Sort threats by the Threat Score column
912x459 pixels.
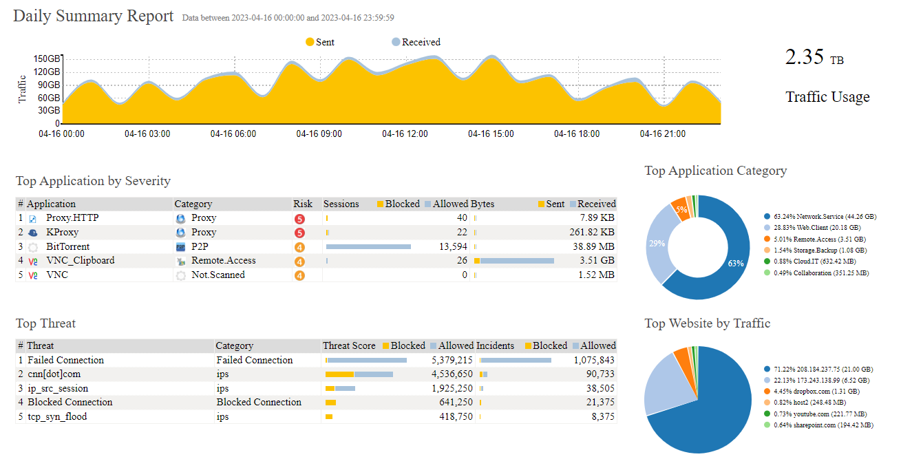coord(348,345)
